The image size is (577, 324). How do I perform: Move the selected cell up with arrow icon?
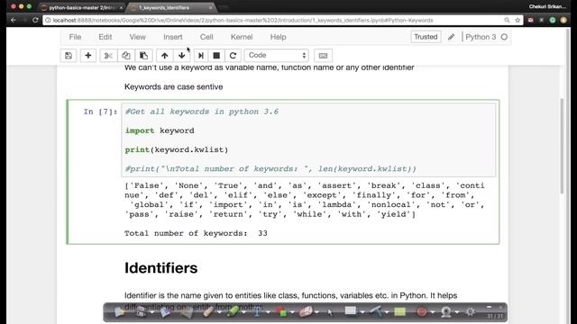(164, 56)
